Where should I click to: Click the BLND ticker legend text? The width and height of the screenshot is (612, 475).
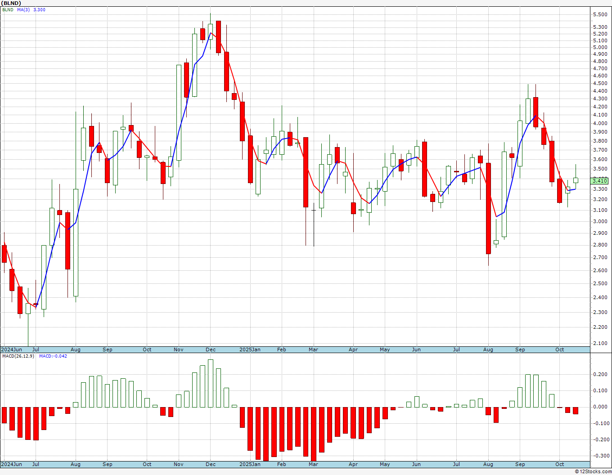coord(8,10)
